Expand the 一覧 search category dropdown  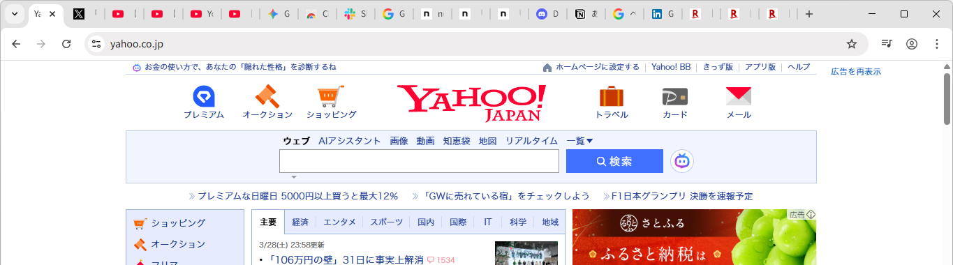point(579,141)
